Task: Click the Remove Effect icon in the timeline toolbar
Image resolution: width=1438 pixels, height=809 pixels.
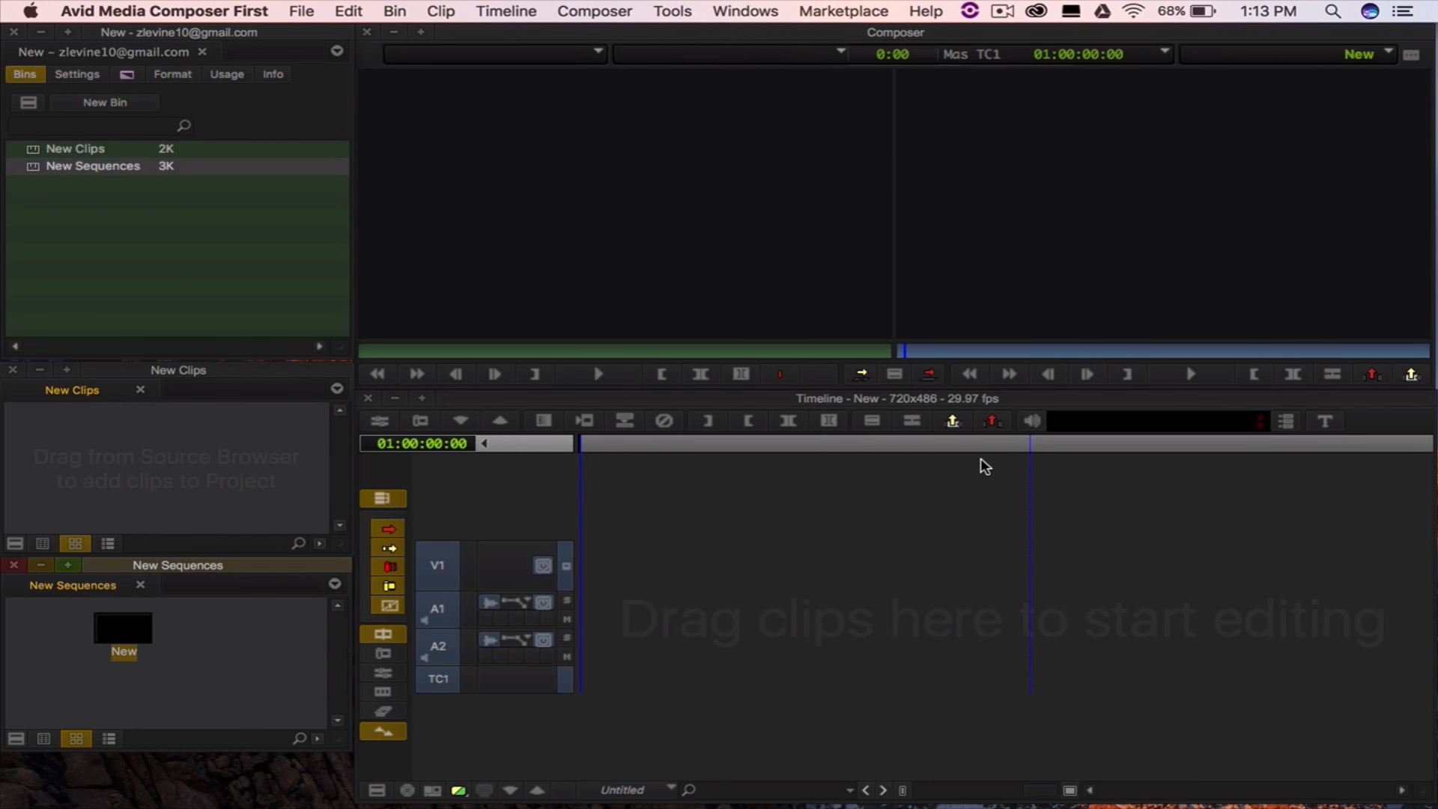Action: [664, 421]
